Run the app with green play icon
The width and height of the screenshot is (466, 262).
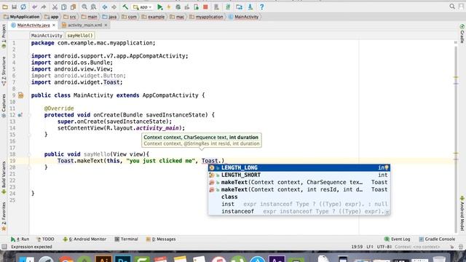(160, 7)
